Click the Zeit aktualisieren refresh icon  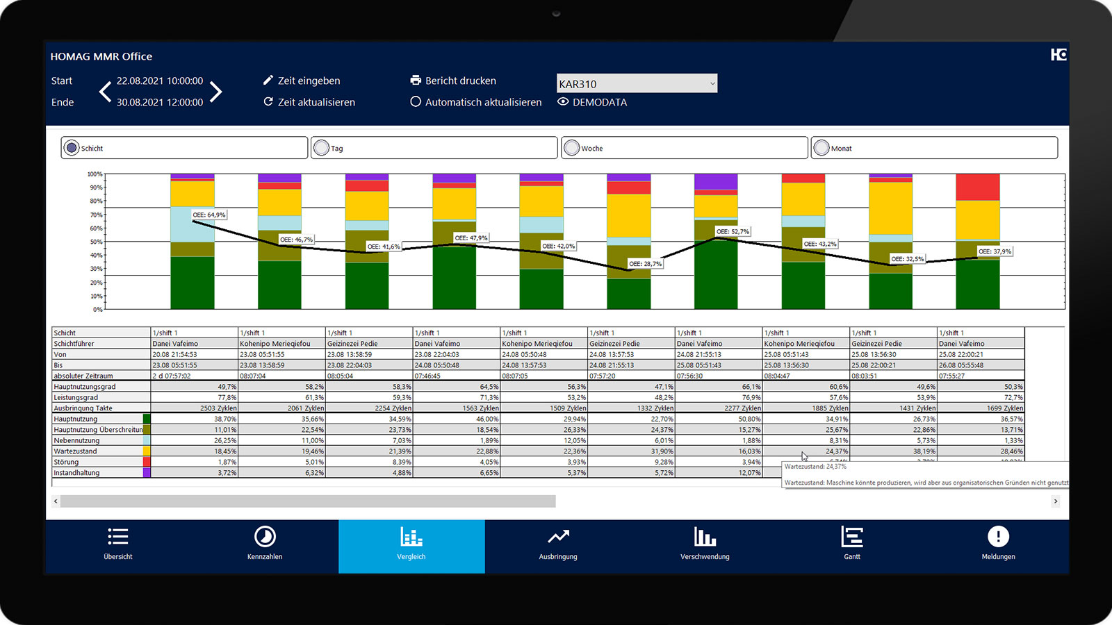(268, 102)
